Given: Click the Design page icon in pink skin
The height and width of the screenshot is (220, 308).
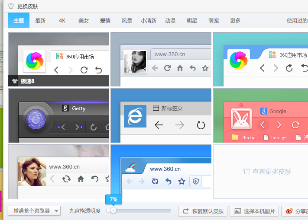Looking at the screenshot, I should pyautogui.click(x=266, y=137).
